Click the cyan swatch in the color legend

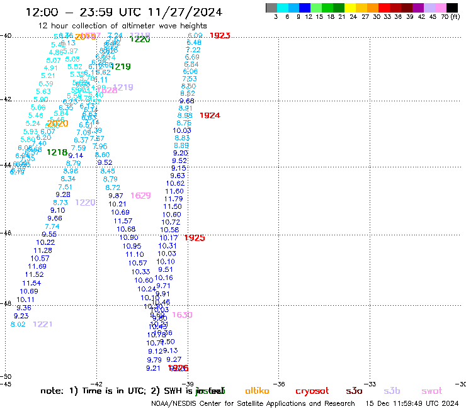(283, 8)
